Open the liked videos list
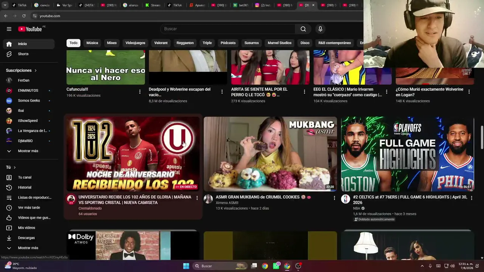The height and width of the screenshot is (272, 484). coord(29,218)
